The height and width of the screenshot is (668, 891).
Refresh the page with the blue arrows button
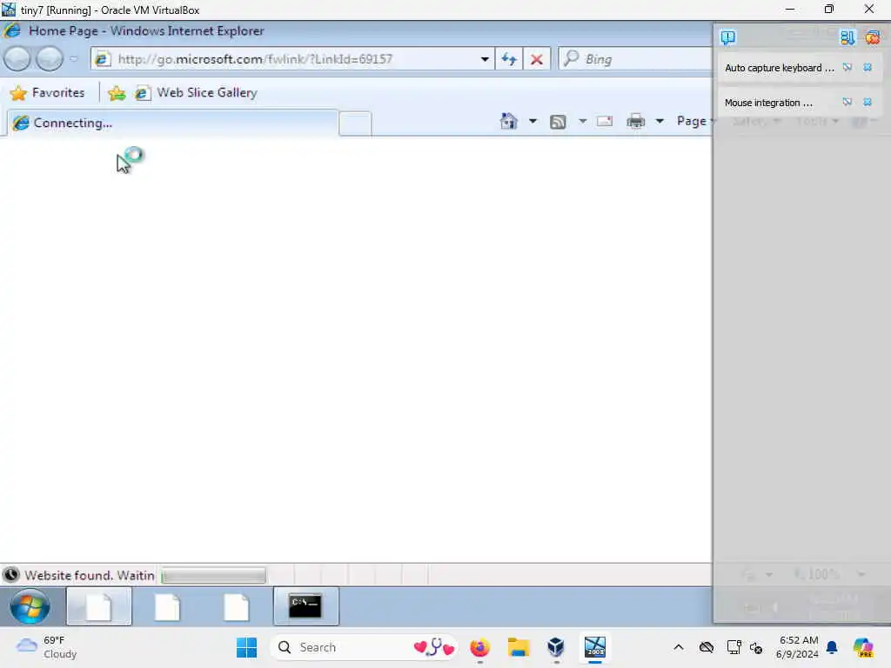[509, 59]
